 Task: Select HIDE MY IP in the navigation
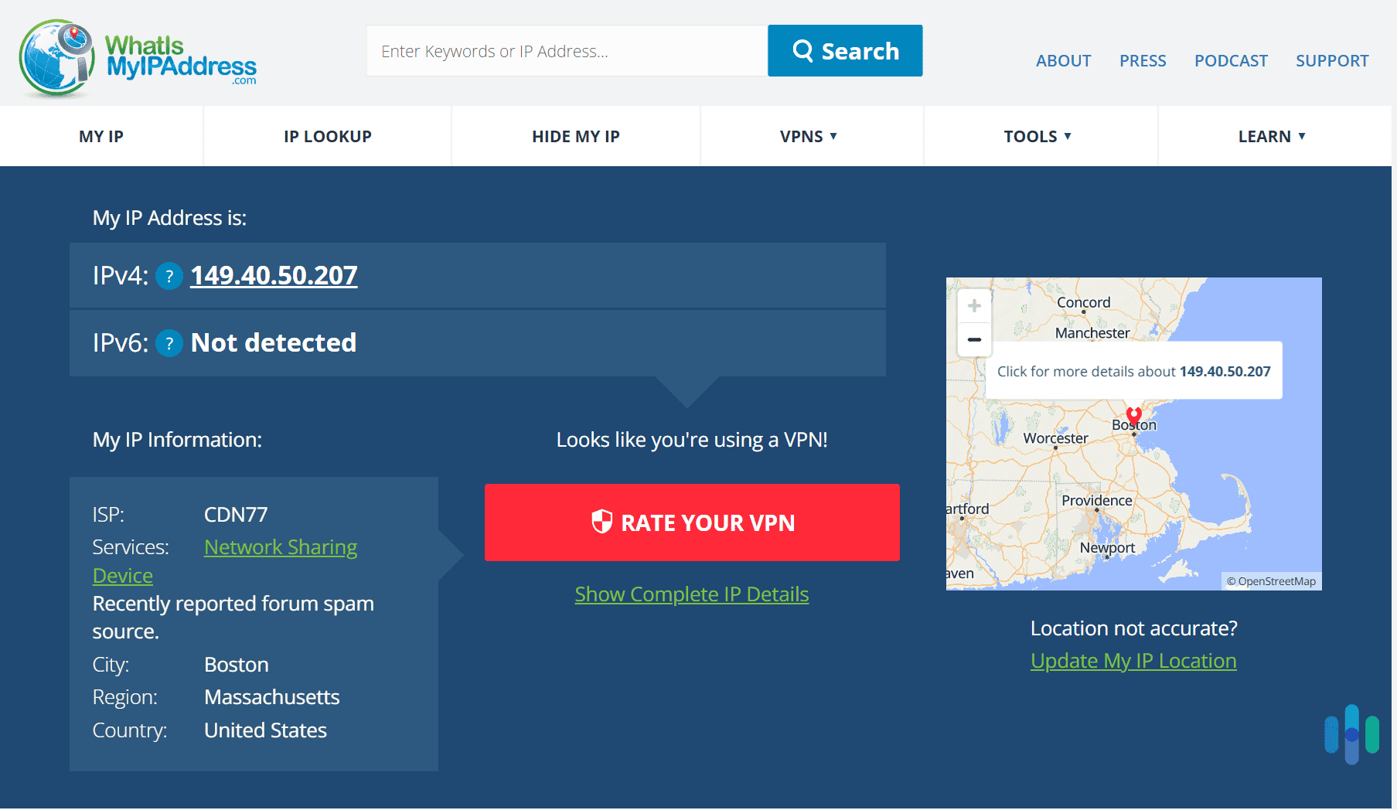pos(575,136)
